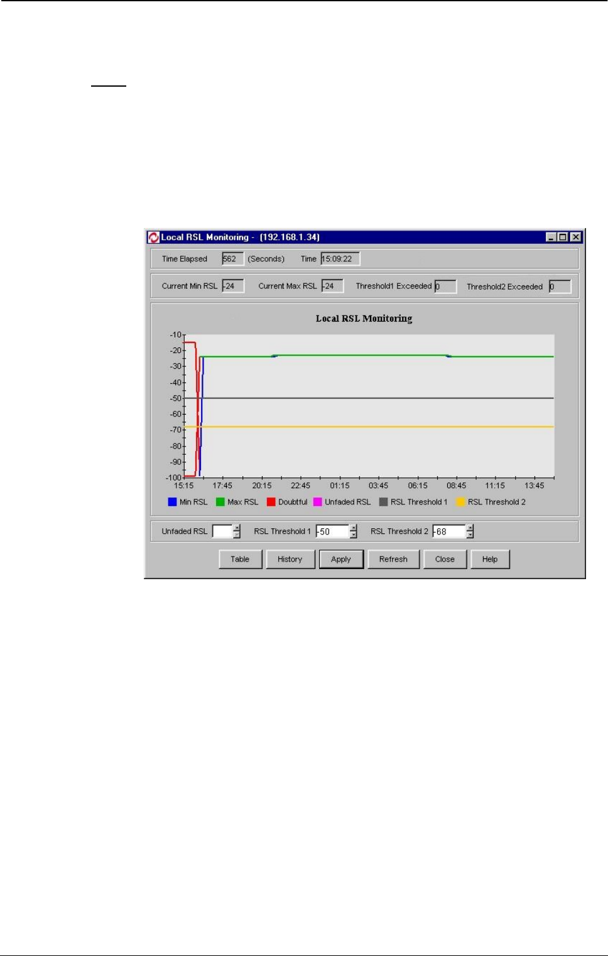The width and height of the screenshot is (608, 956).
Task: Click the -50 y-axis label
Action: [175, 398]
